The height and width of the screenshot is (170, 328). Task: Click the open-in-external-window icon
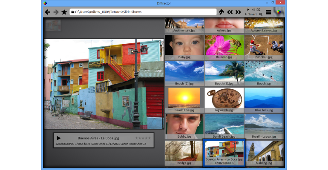(x=258, y=9)
